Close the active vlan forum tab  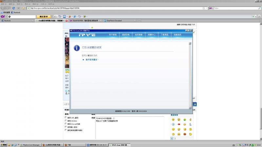pyautogui.click(x=66, y=21)
